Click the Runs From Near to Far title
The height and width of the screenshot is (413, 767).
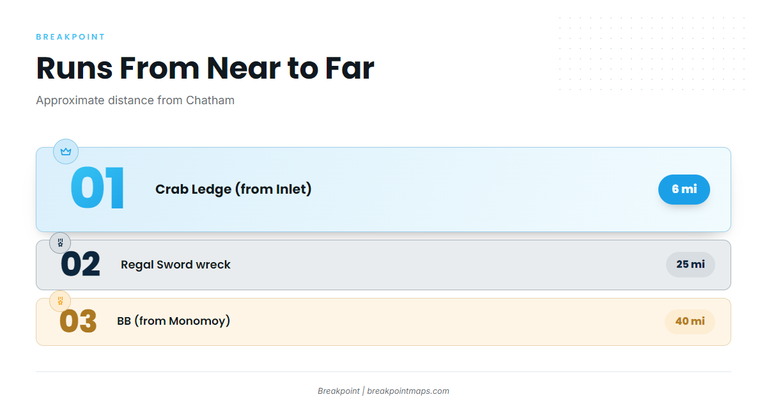[x=205, y=68]
